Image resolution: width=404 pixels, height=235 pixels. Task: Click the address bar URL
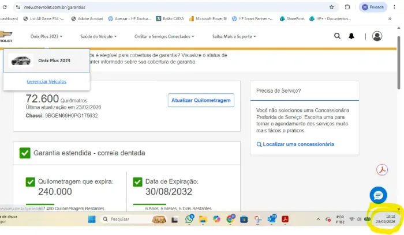(55, 7)
